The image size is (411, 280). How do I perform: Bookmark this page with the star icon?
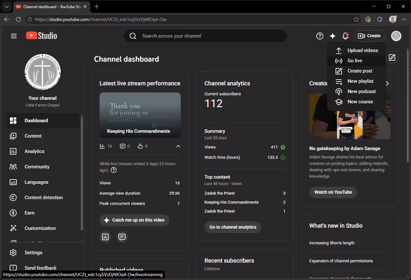click(356, 19)
